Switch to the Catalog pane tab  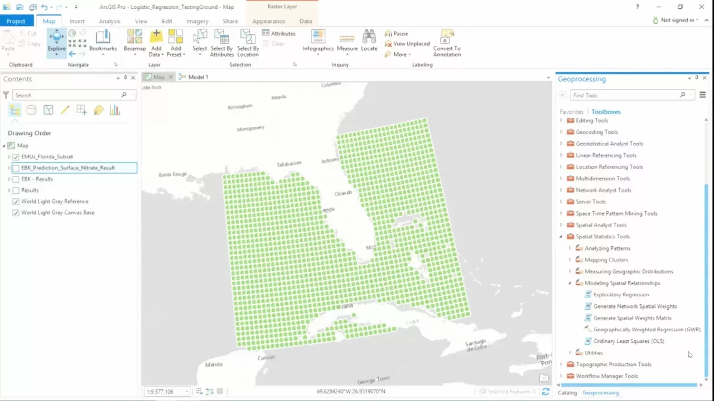click(567, 393)
